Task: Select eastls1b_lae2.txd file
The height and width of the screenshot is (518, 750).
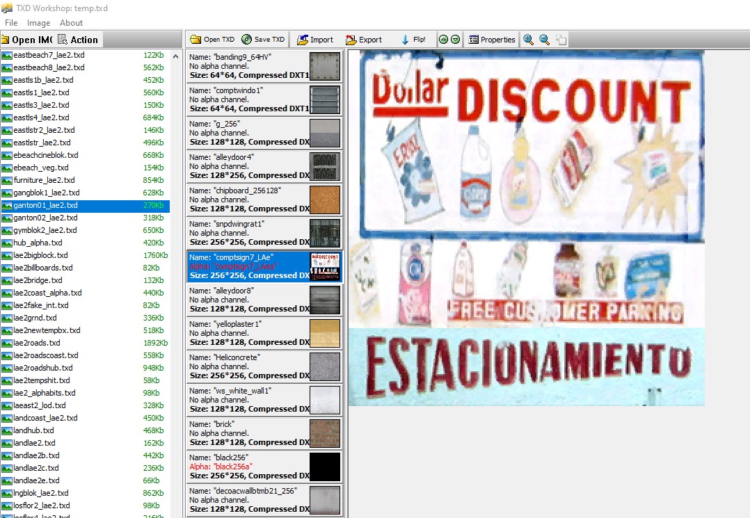Action: (x=85, y=80)
